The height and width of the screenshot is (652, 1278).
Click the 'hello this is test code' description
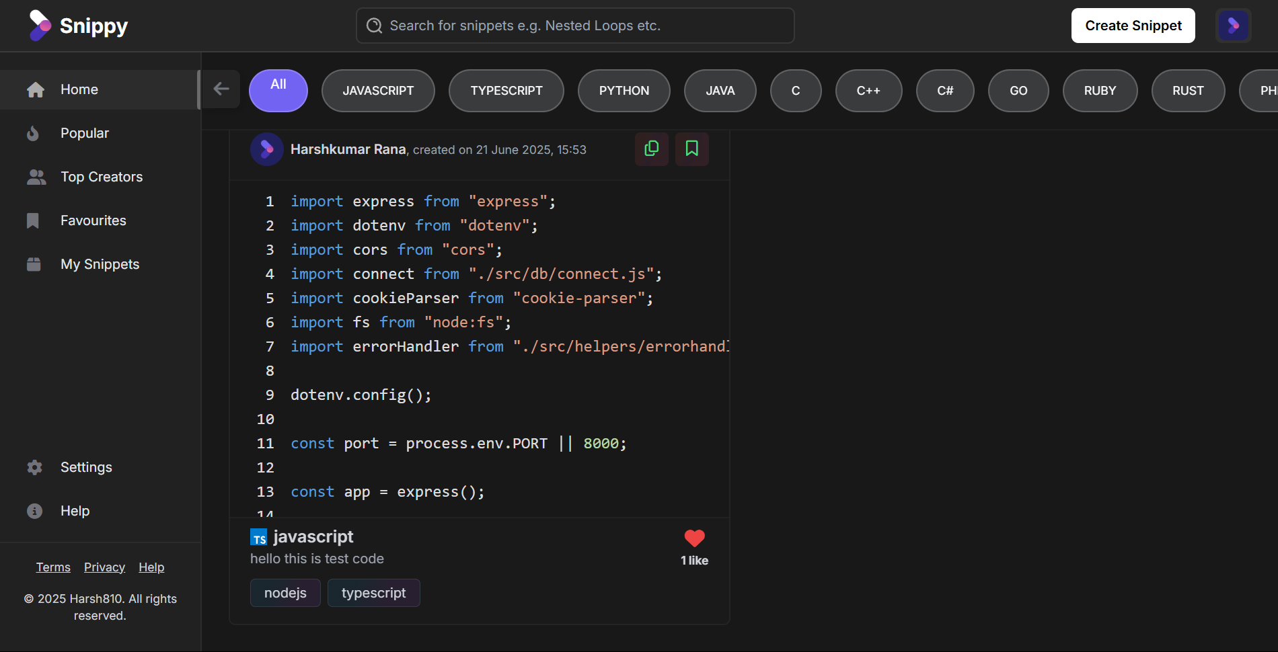click(x=317, y=559)
